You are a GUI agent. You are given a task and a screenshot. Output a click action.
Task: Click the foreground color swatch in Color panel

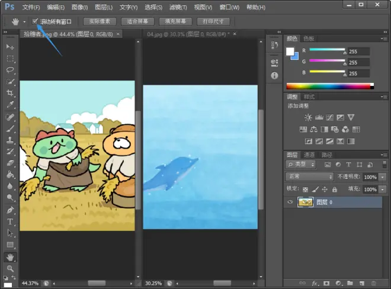click(290, 52)
